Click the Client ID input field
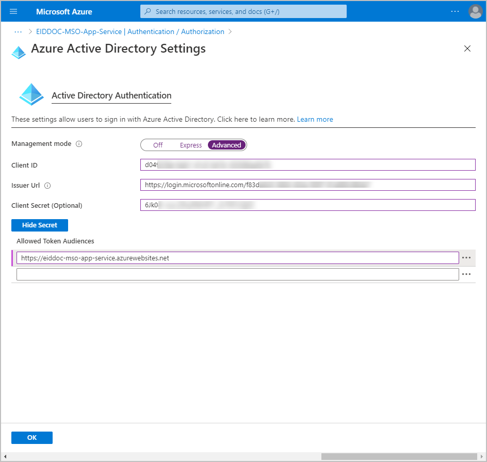487x462 pixels. pyautogui.click(x=307, y=165)
